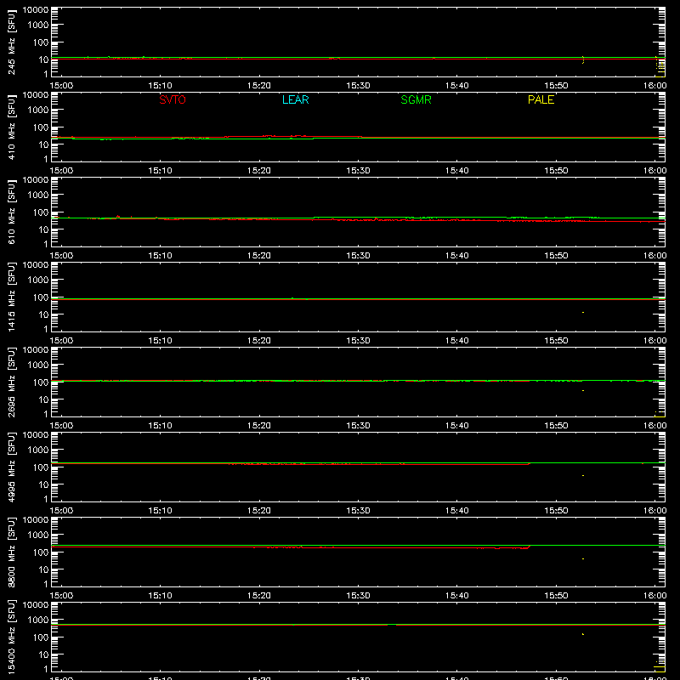Click the yellow PALE legend label
Viewport: 680px width, 680px height.
541,99
